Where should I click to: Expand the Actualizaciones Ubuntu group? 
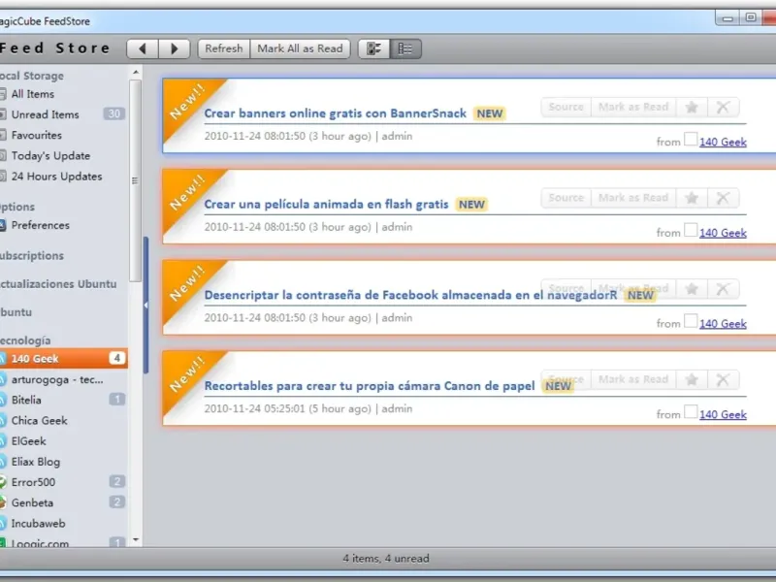tap(58, 284)
